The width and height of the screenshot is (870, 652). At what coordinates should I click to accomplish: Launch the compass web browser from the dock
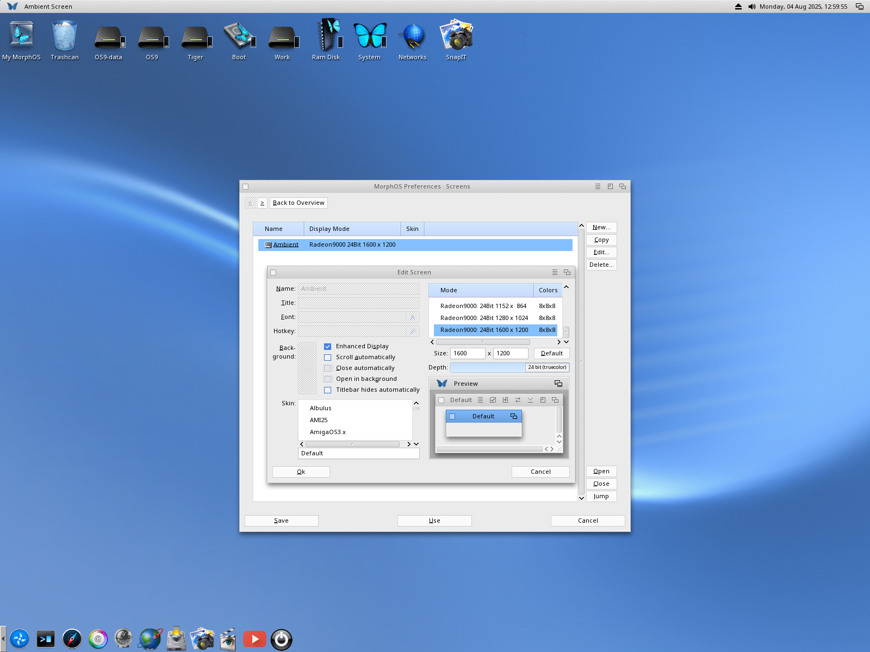point(71,639)
